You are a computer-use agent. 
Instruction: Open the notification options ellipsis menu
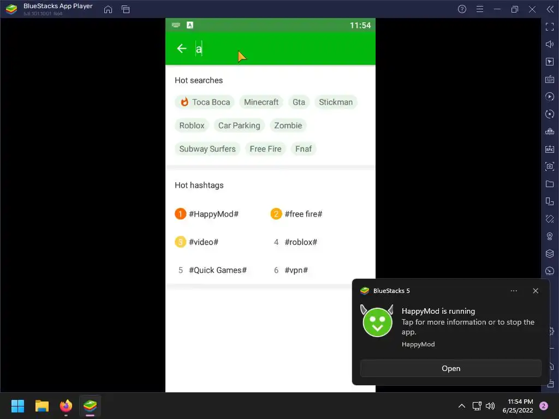[514, 291]
